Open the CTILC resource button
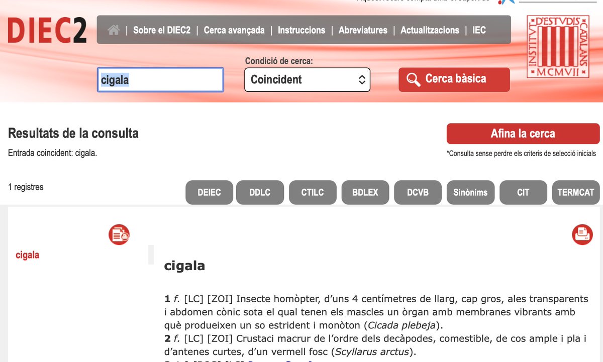 pos(313,192)
